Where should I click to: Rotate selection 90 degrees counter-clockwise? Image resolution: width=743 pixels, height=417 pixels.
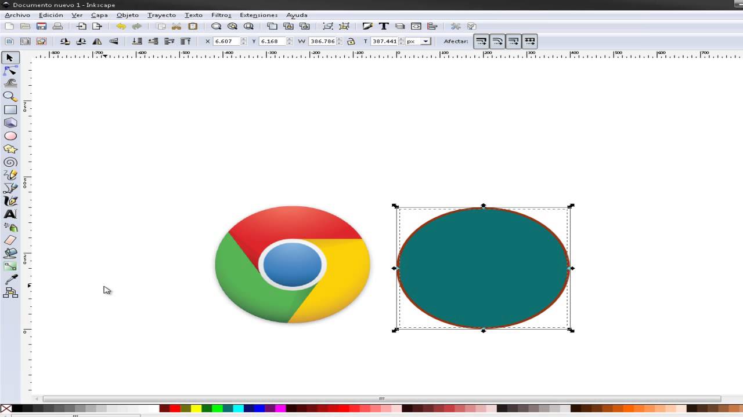(65, 41)
